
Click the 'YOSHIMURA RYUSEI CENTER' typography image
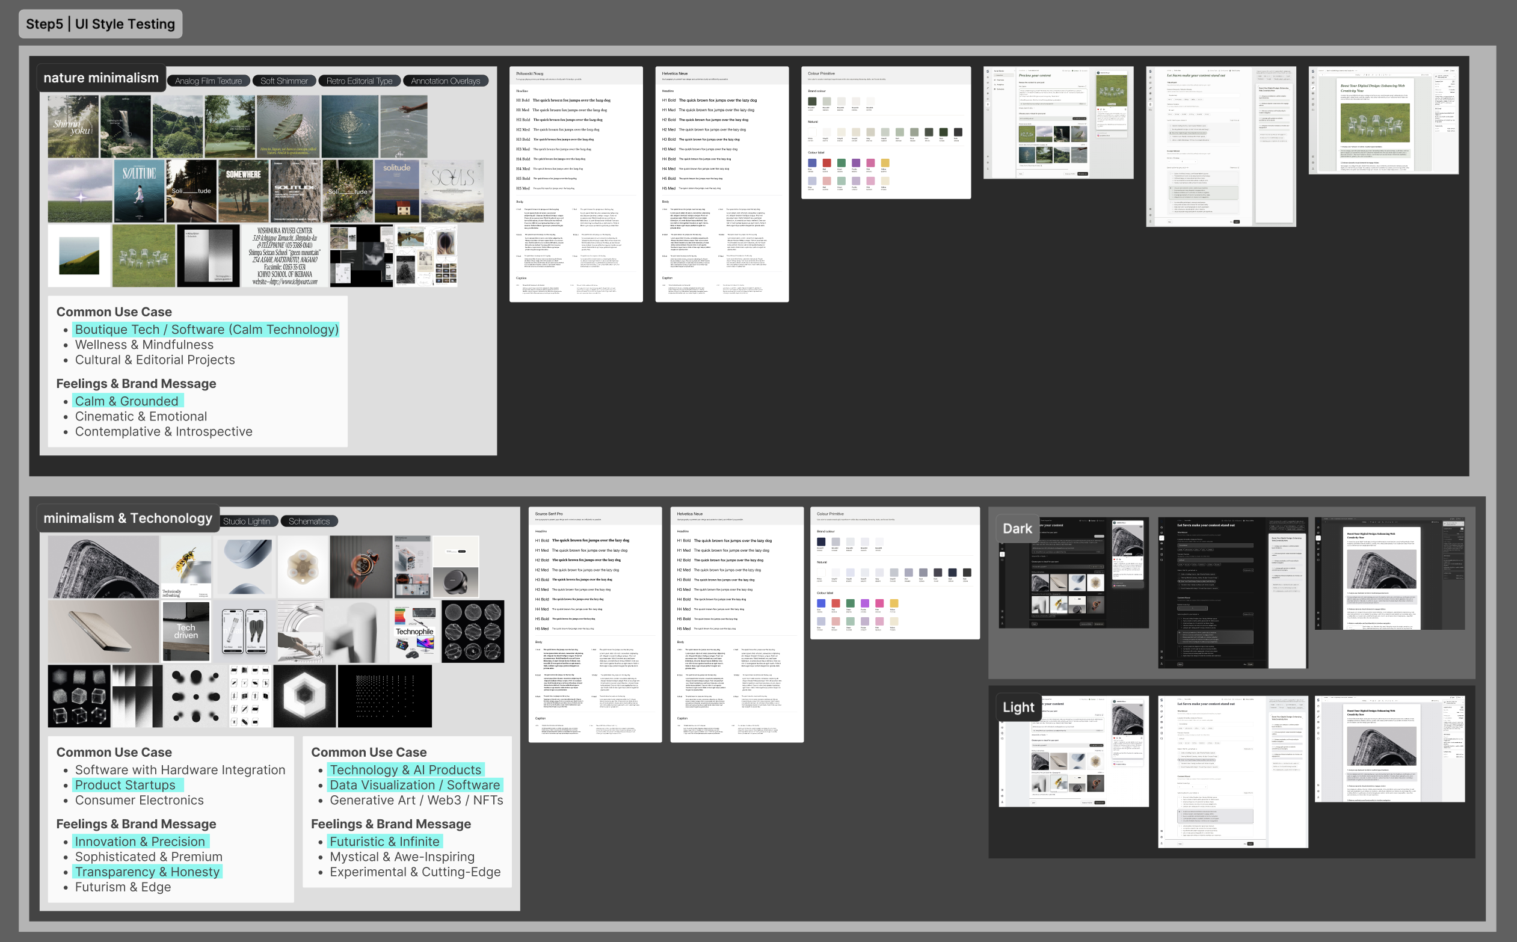[x=284, y=256]
